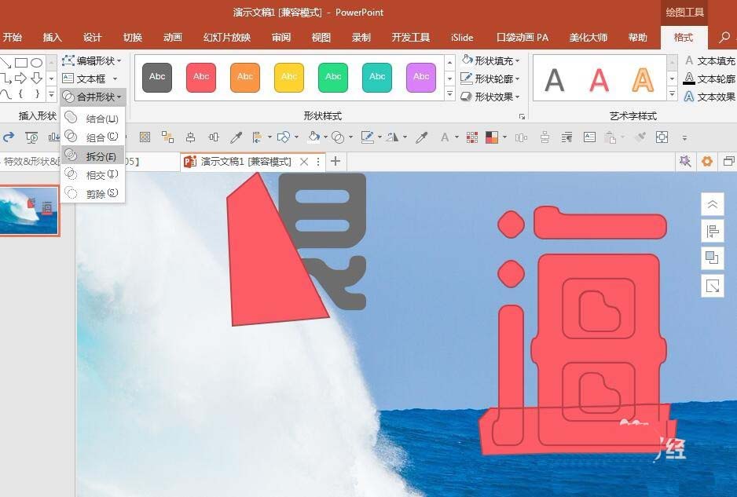Viewport: 737px width, 497px height.
Task: Click the paint bucket fill icon in quick toolbar
Action: point(313,137)
